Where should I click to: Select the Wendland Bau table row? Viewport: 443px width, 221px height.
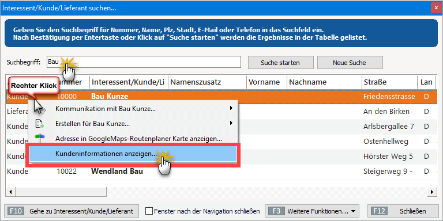click(221, 172)
